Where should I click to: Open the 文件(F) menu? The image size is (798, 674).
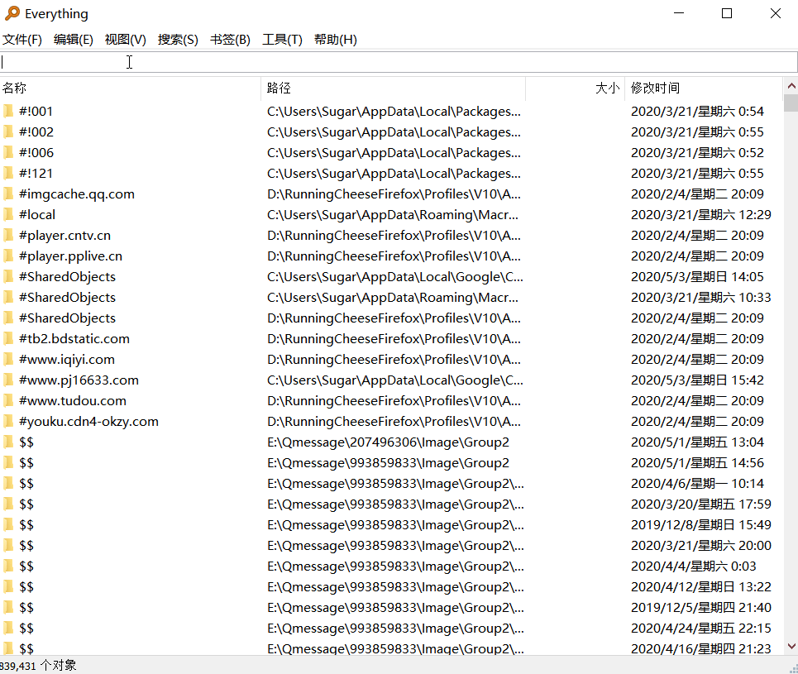pyautogui.click(x=22, y=40)
